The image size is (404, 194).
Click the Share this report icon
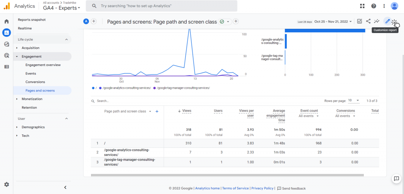[x=368, y=21]
